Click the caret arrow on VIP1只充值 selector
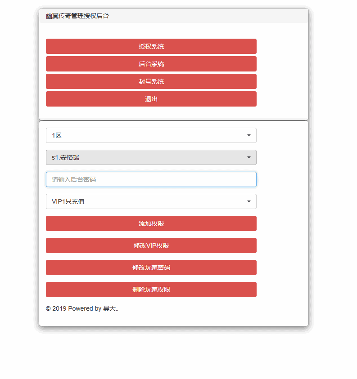 (249, 201)
